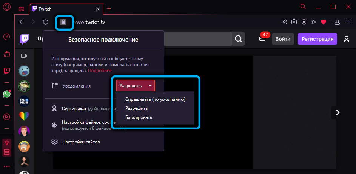Click the padlock icon in address bar
356x174 pixels.
click(63, 22)
